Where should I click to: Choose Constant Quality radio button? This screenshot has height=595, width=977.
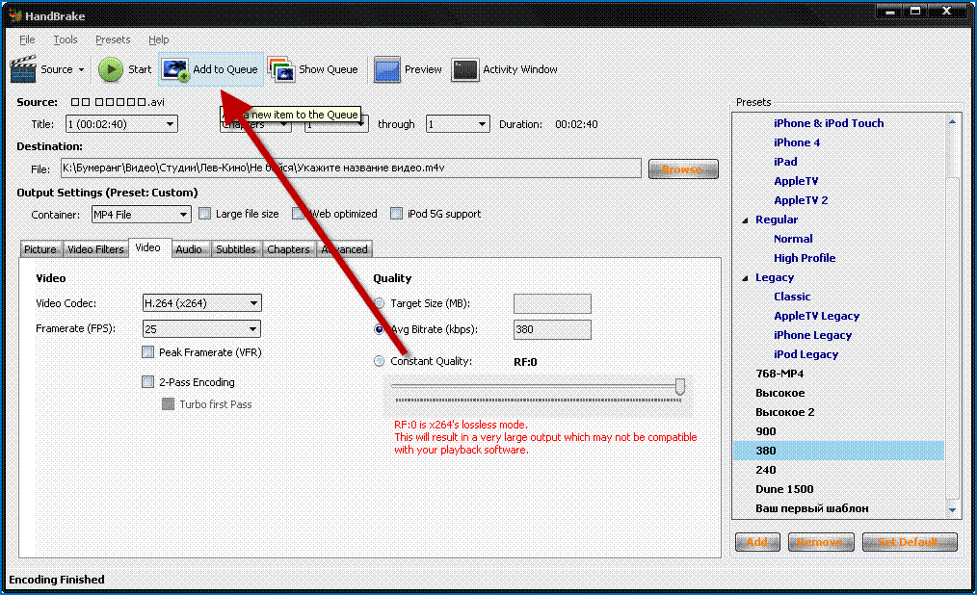[379, 361]
